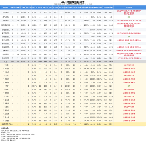Viewport: 146px width, 142px height.
Task: Select the 78.6% online rate cell
Action: [x=23, y=51]
